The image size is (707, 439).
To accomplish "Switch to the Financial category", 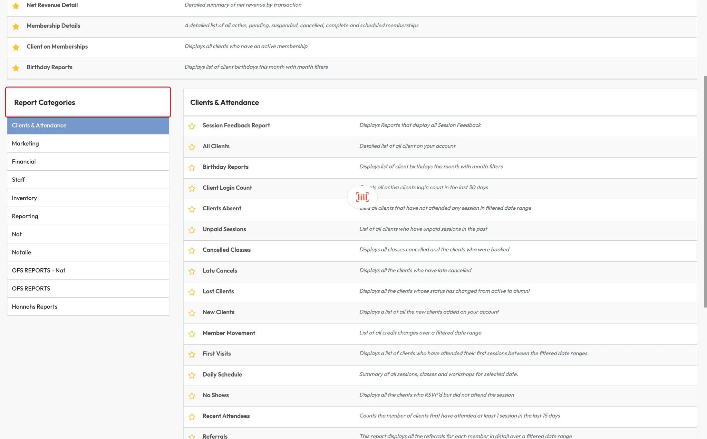I will click(88, 161).
